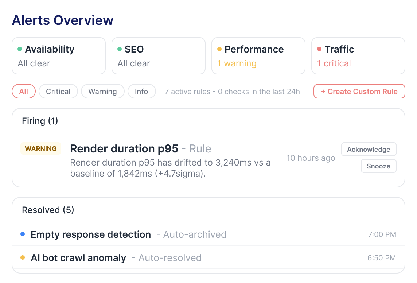Click the yellow dot beside AI bot crawl anomaly

[23, 257]
